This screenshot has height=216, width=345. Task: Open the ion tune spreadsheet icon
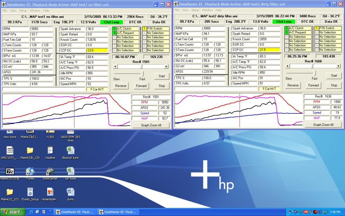tap(70, 171)
